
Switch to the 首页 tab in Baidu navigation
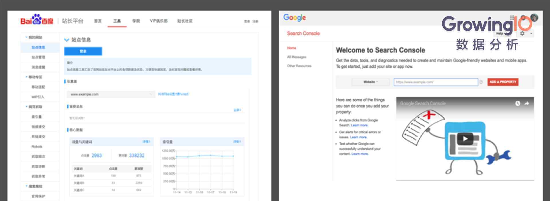click(98, 21)
